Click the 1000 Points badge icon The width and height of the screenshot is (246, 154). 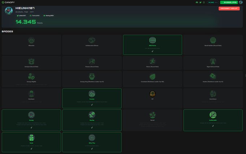pyautogui.click(x=153, y=40)
